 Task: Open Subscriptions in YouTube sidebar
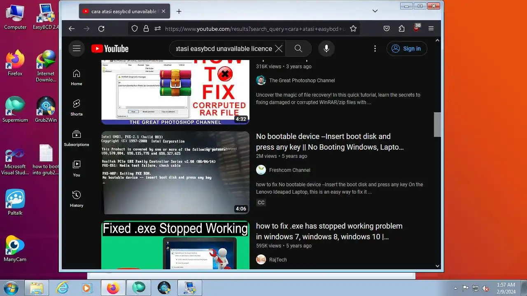[77, 138]
